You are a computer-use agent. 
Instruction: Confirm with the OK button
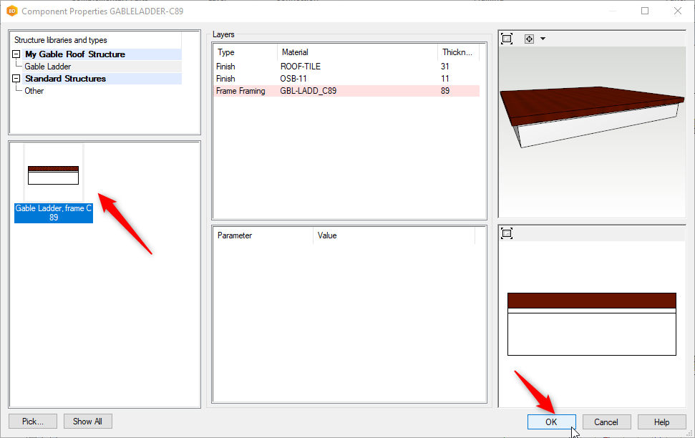click(551, 422)
